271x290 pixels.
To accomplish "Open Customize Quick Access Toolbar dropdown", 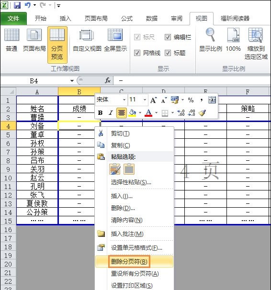I will (x=58, y=6).
